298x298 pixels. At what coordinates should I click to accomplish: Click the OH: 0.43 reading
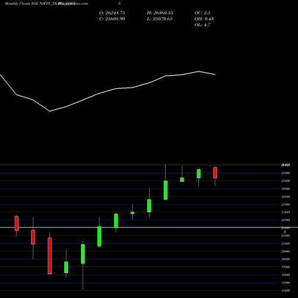coord(204,19)
